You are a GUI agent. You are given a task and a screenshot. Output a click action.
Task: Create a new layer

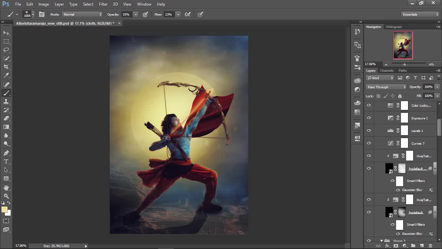(422, 246)
